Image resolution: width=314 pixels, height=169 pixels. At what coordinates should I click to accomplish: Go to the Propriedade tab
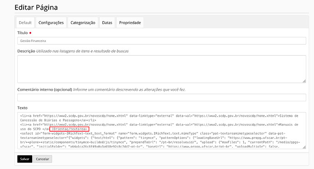coord(130,23)
